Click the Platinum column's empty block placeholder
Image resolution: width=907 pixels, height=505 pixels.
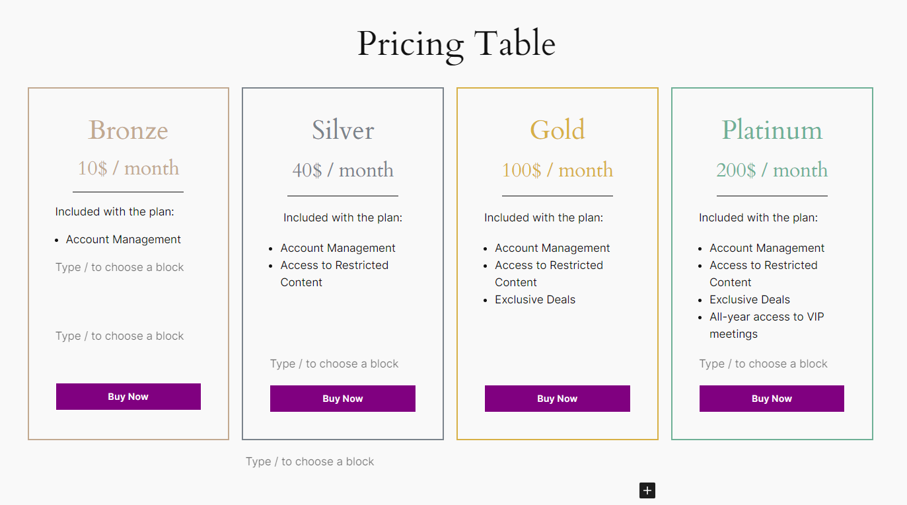pyautogui.click(x=764, y=364)
